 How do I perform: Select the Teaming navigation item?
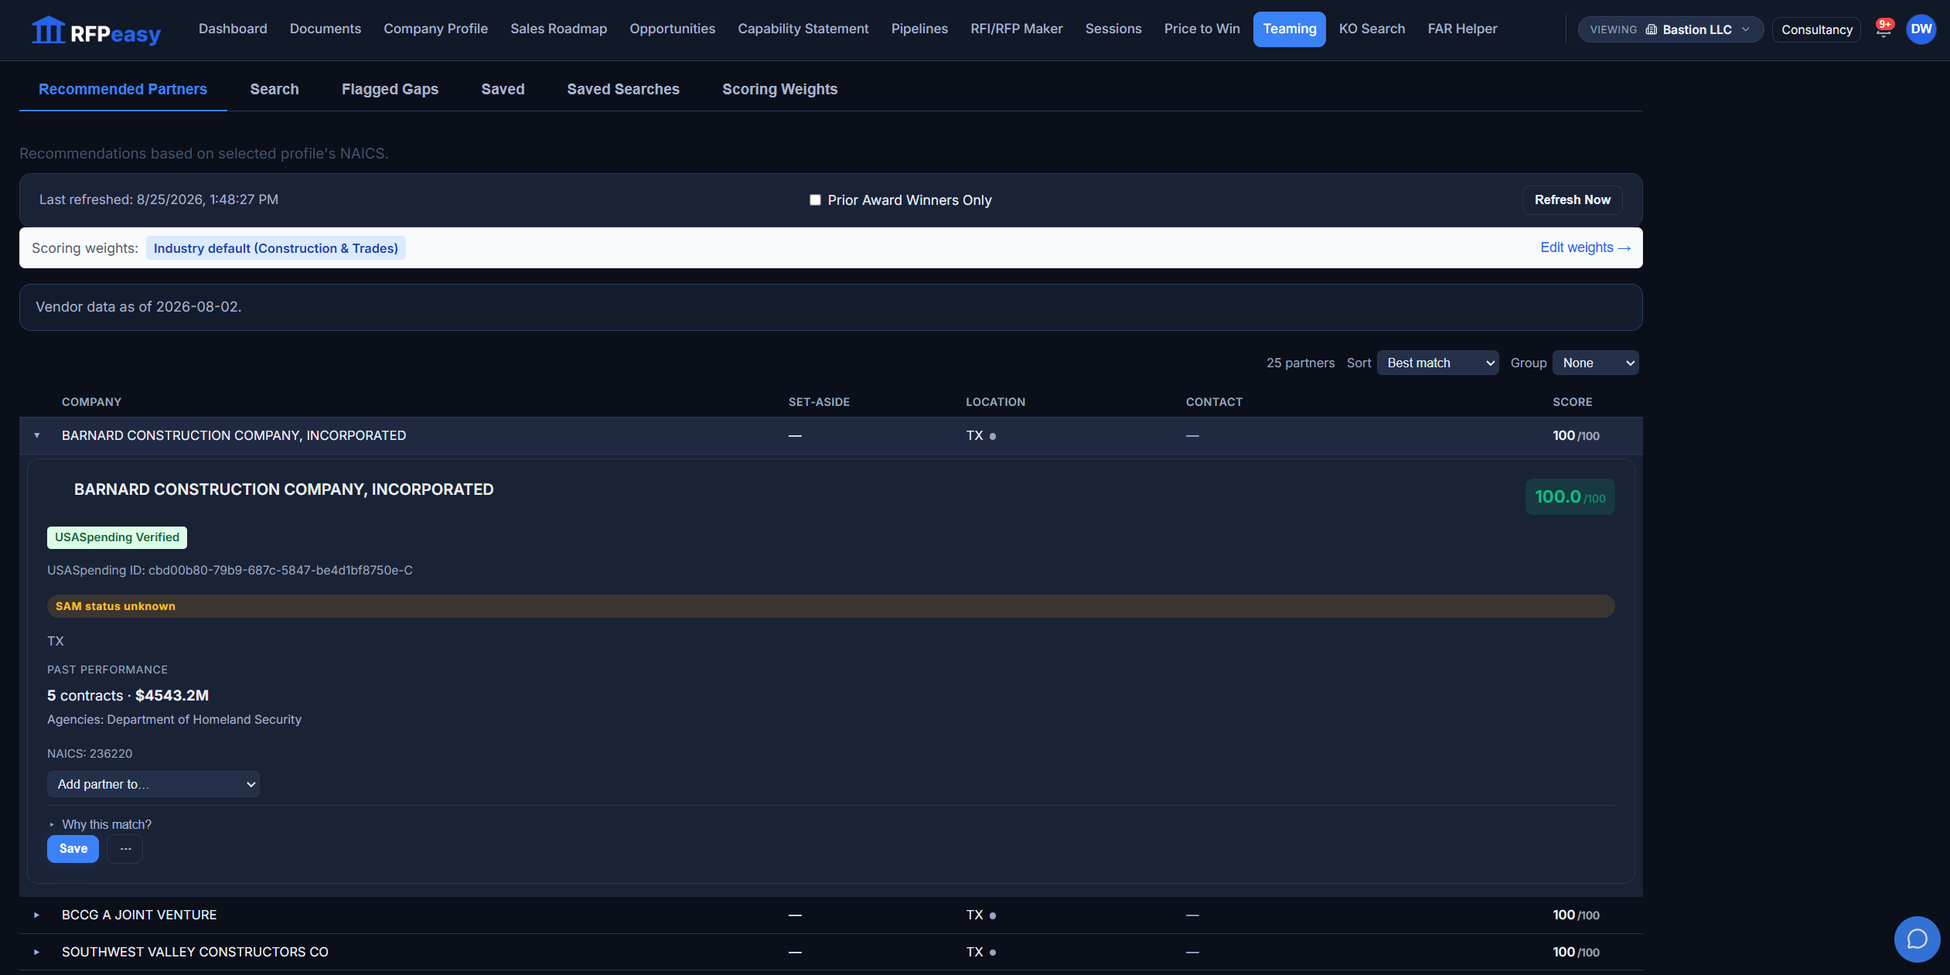point(1289,29)
